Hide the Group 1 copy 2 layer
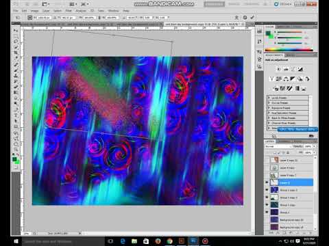This screenshot has width=329, height=246. (x=267, y=197)
